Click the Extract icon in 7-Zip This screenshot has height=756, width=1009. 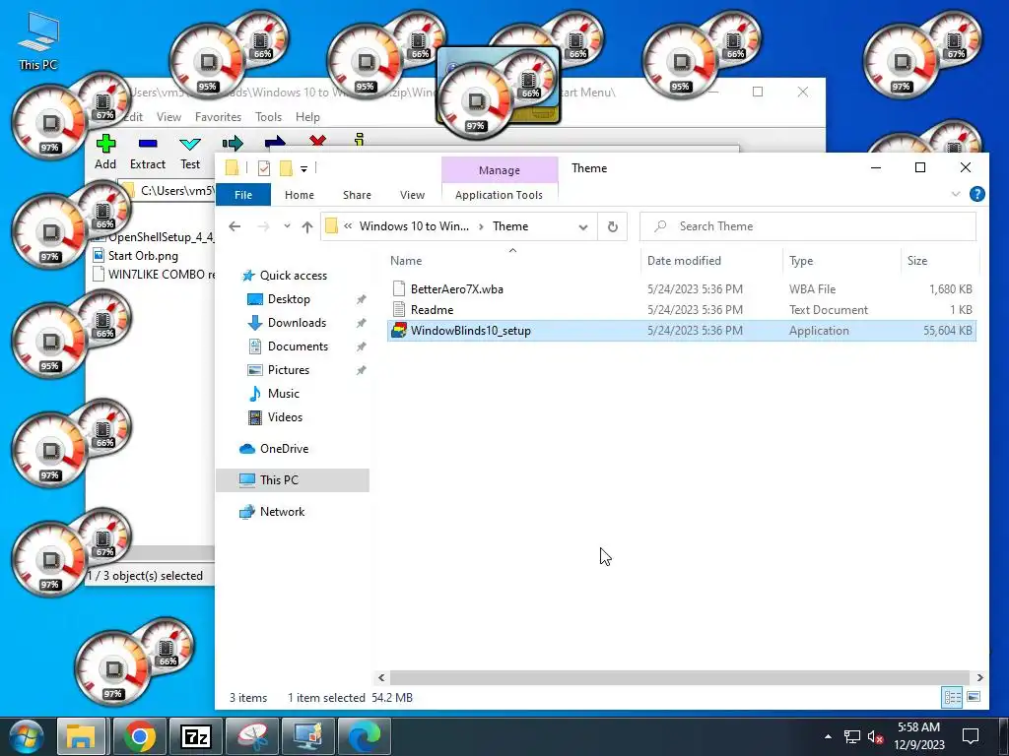point(148,152)
